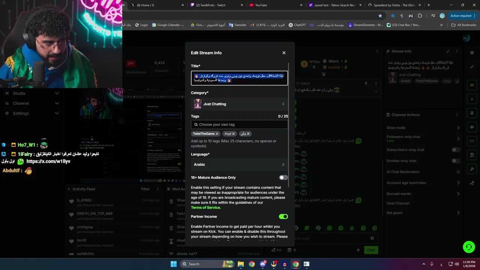The height and width of the screenshot is (270, 480).
Task: Open the Terms of Service link
Action: [206, 207]
